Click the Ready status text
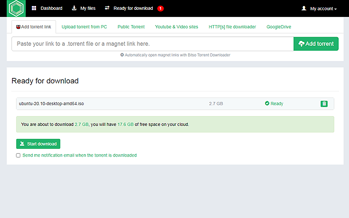The height and width of the screenshot is (218, 349). pos(277,104)
